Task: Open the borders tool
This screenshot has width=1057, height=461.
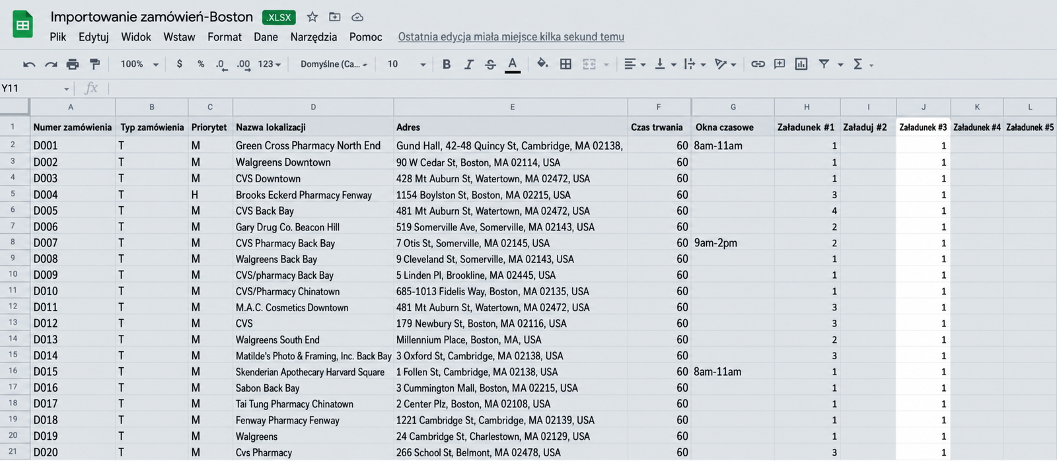Action: click(x=565, y=64)
